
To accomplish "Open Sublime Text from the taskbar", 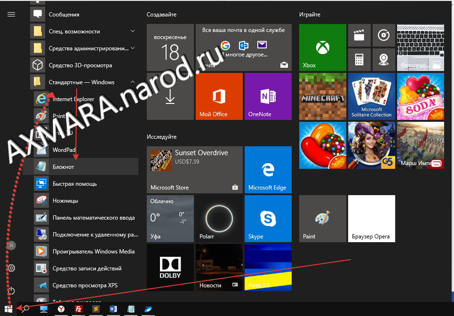I will click(96, 309).
